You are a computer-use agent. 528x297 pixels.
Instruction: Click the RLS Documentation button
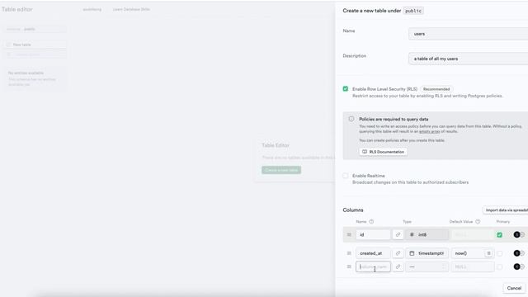(383, 152)
